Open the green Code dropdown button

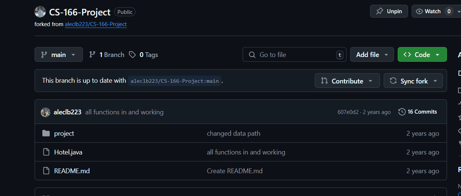pyautogui.click(x=422, y=54)
